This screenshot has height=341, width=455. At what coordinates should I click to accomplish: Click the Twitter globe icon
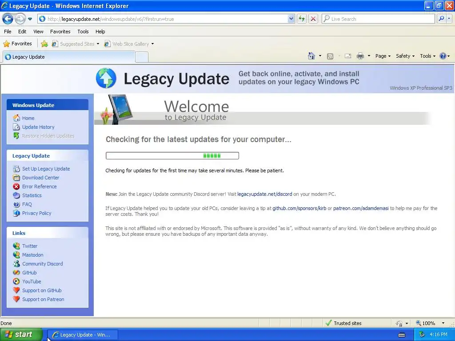click(x=16, y=246)
